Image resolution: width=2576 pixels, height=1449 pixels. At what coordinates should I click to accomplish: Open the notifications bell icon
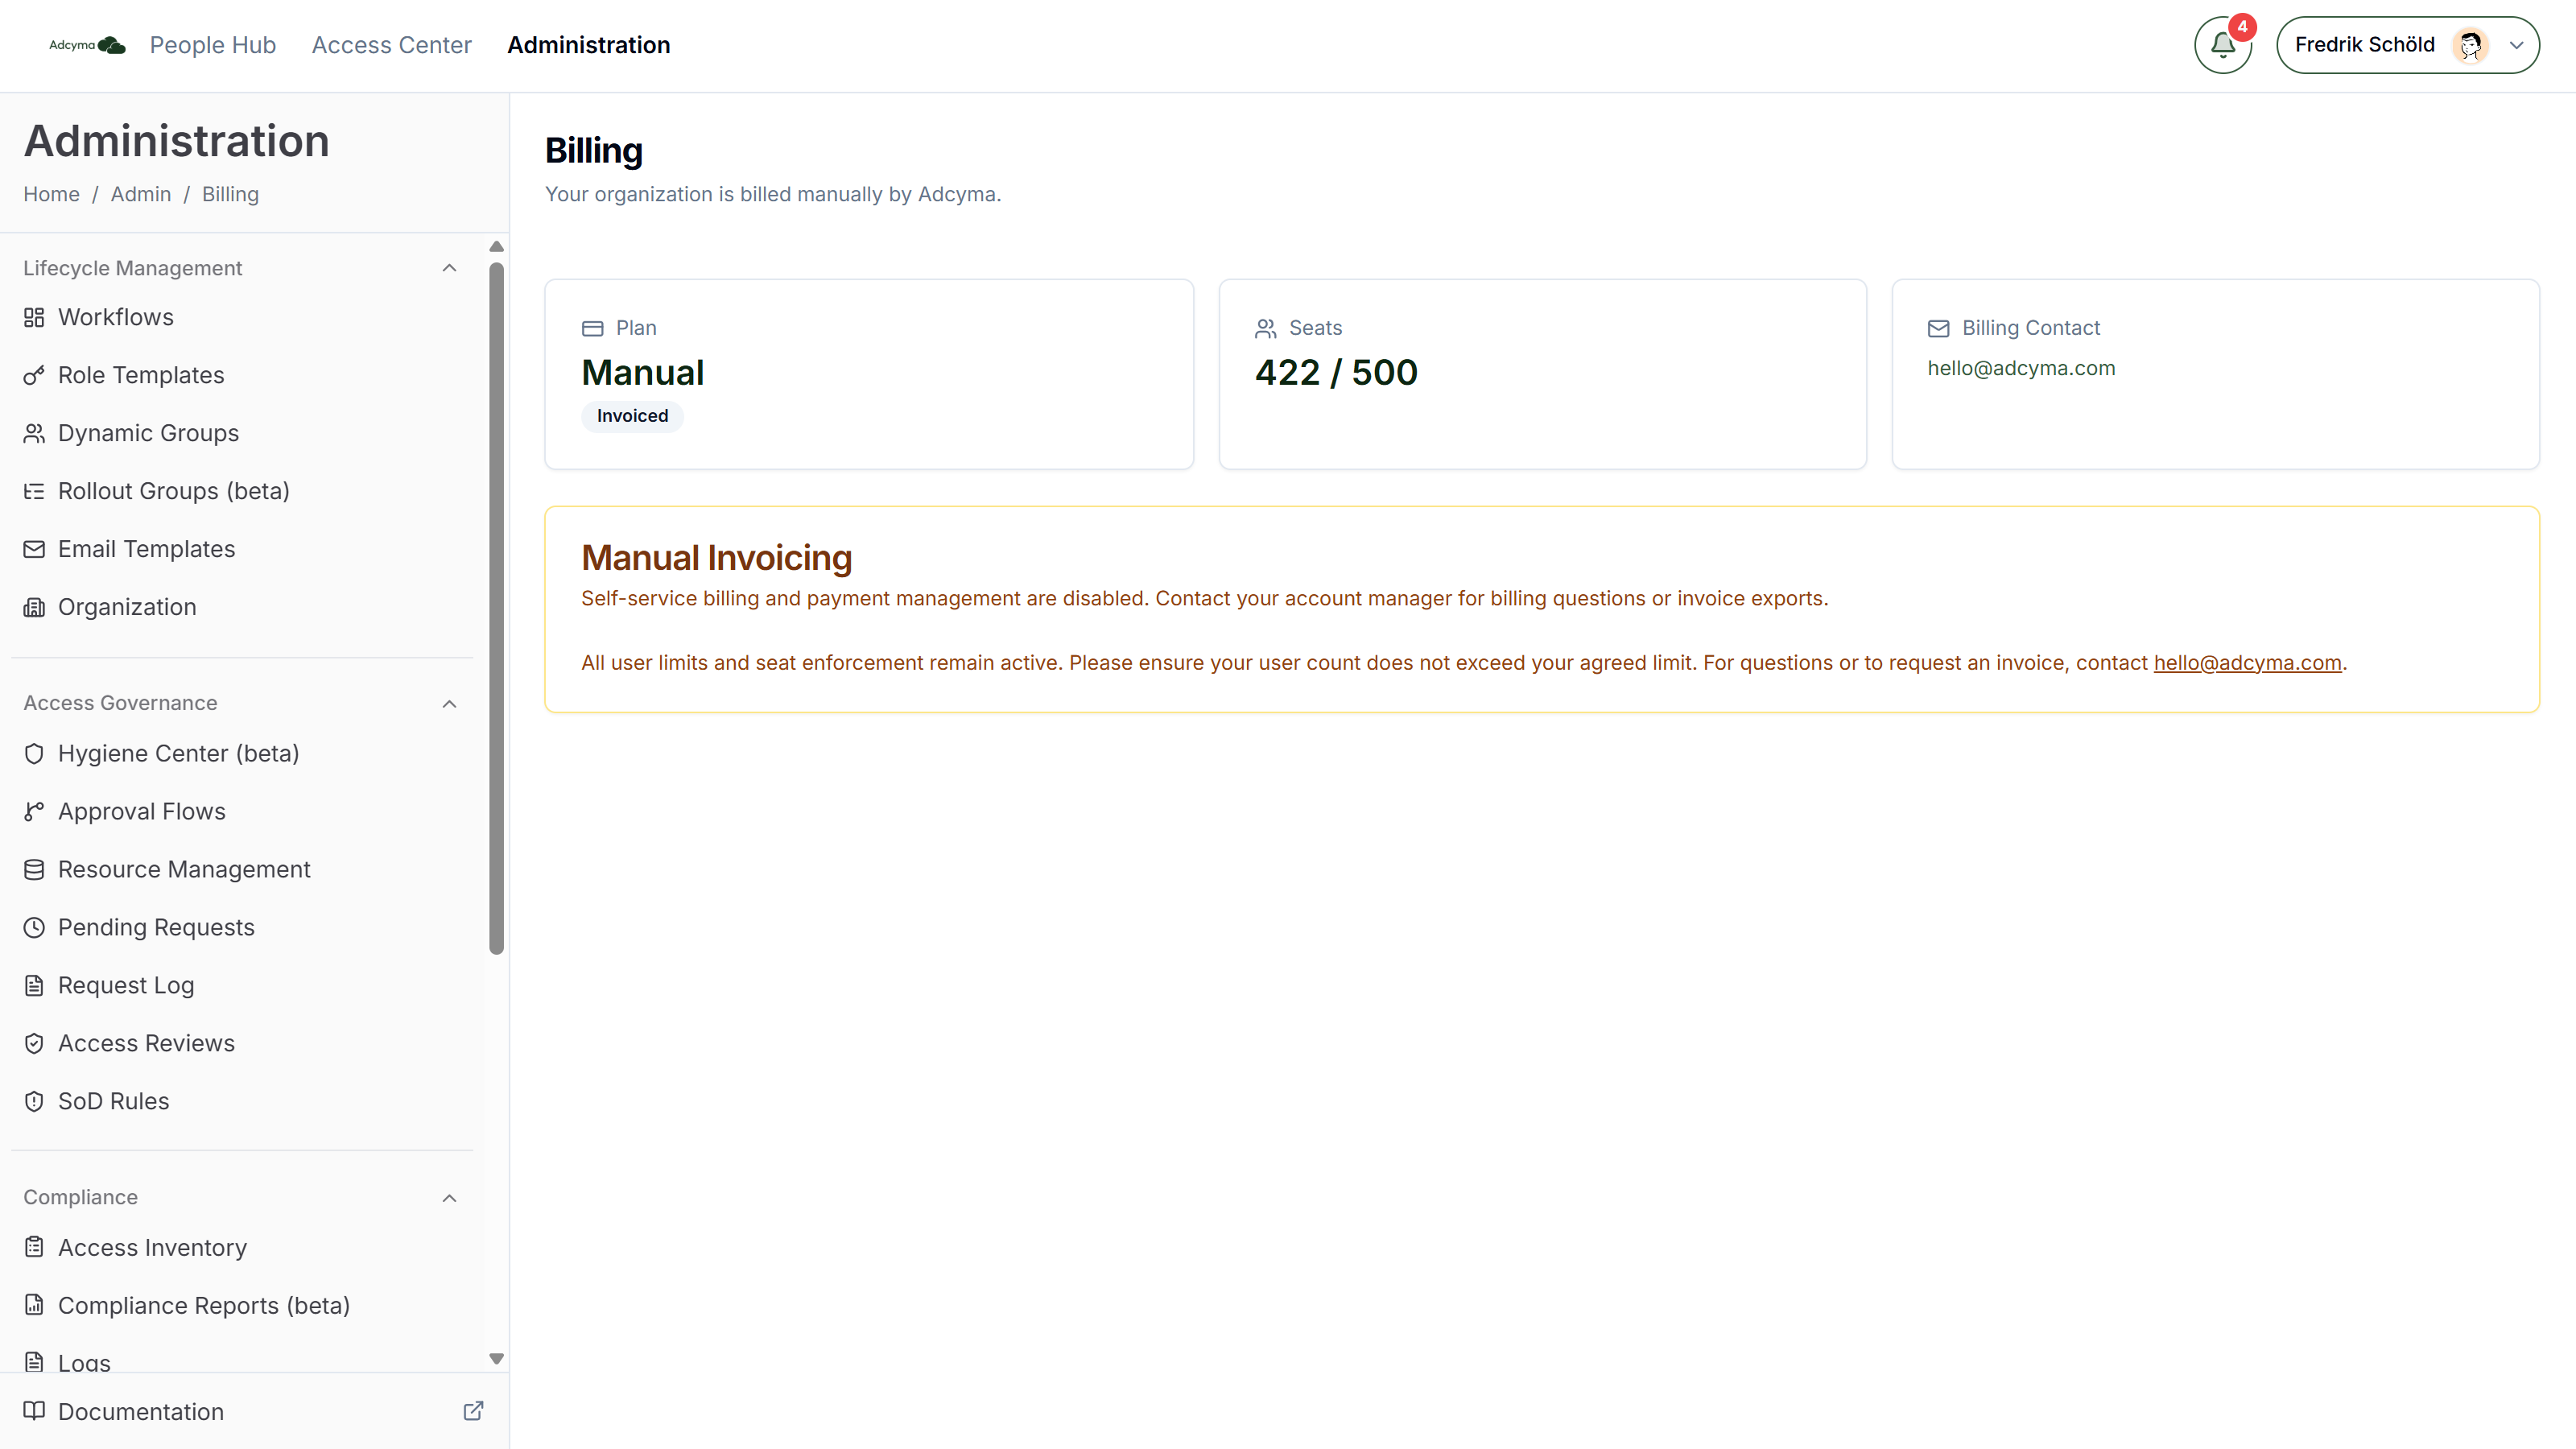[2222, 45]
